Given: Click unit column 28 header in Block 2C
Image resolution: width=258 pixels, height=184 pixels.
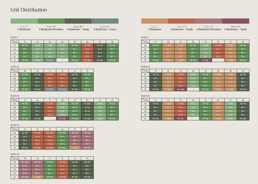Looking at the screenshot, I should 87,129.
